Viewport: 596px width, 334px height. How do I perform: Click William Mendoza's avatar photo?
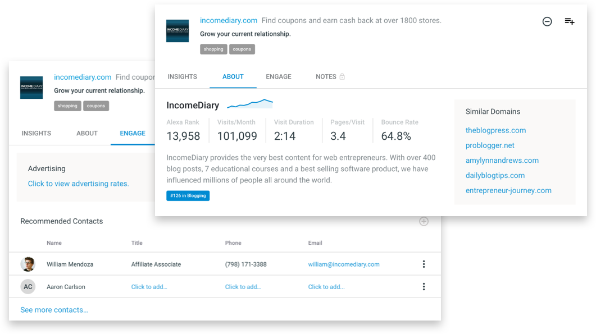click(x=28, y=264)
